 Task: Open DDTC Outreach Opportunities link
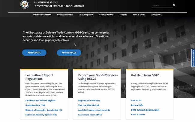tap(145, 110)
